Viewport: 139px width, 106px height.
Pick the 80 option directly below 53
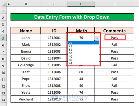83,53
